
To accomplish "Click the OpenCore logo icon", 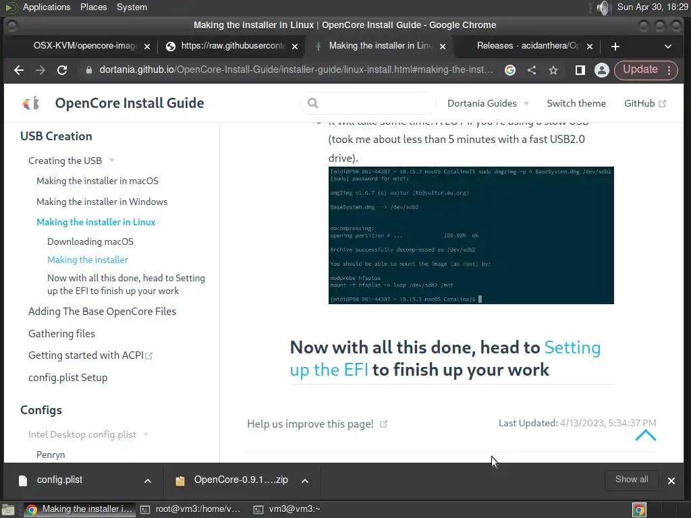I will 31,103.
